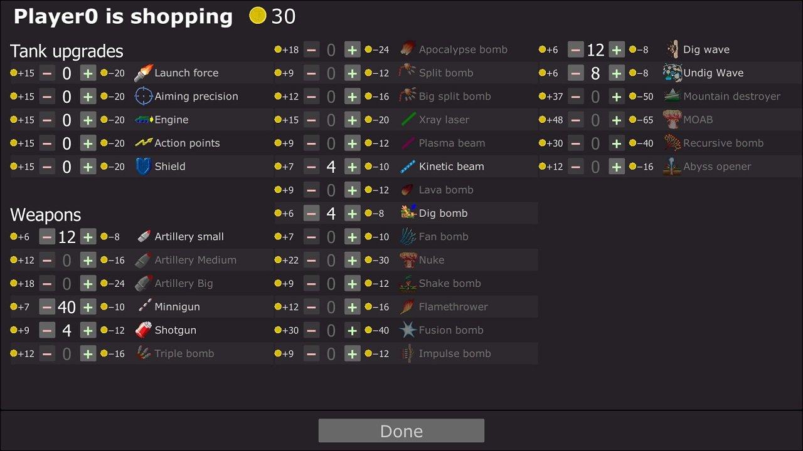Click the MOAB weapon icon
This screenshot has height=451, width=803.
tap(673, 120)
